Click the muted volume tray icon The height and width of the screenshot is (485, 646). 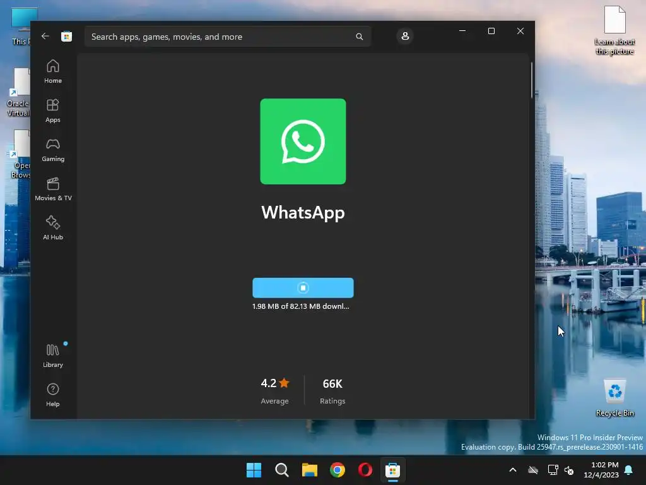click(x=569, y=470)
